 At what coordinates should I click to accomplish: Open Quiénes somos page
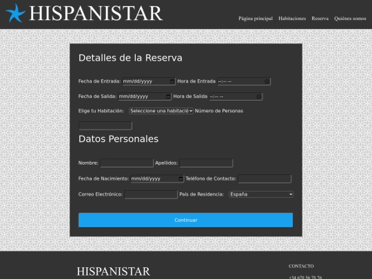point(350,19)
